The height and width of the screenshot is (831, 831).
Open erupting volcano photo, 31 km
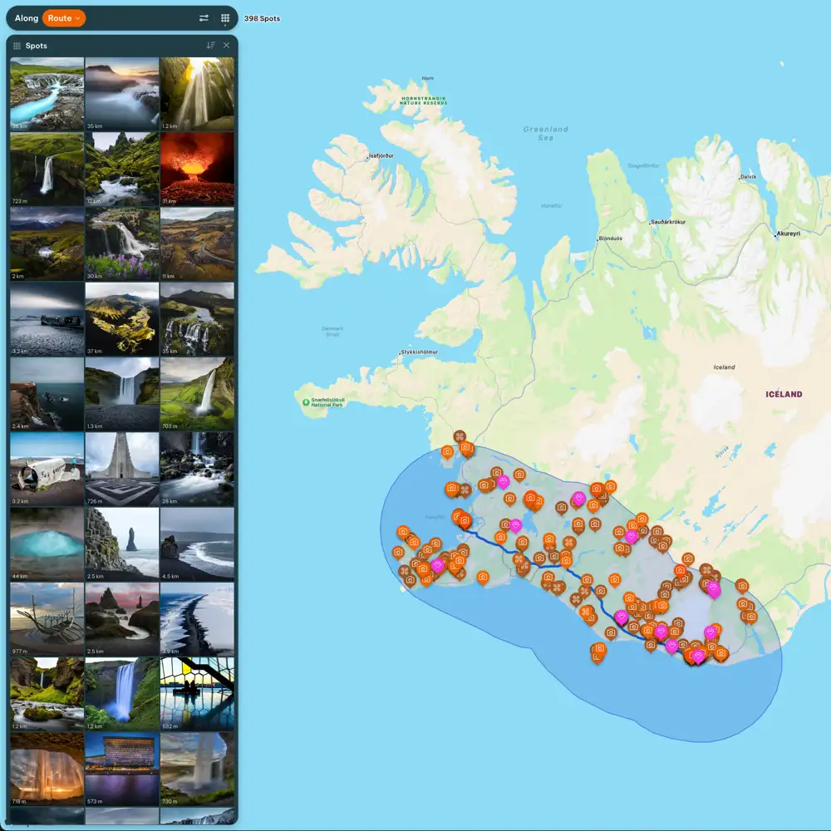point(197,169)
